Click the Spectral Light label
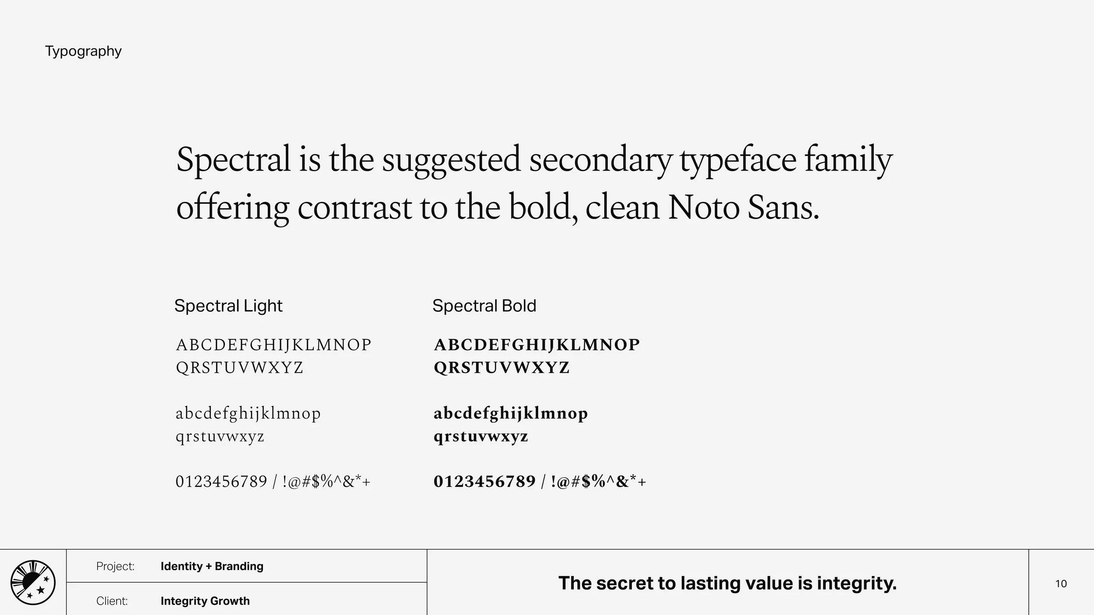Screen dimensions: 1094x615 tap(228, 306)
